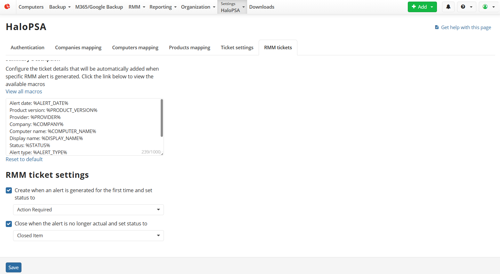Click the green Add button

422,7
